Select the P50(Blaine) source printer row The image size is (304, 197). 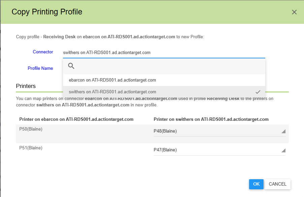click(31, 129)
